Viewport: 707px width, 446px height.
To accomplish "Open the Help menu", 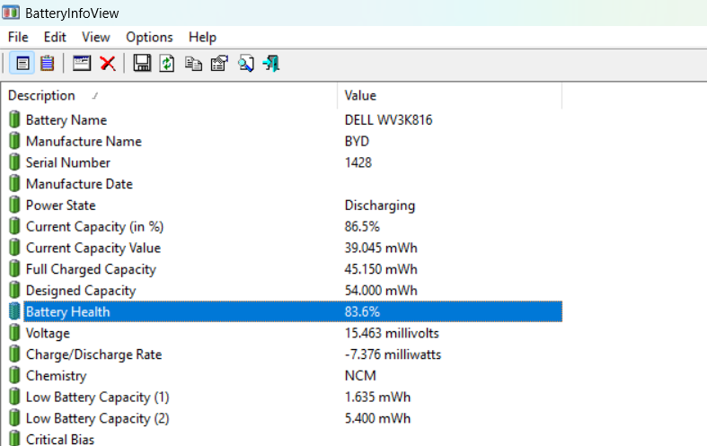I will 202,37.
